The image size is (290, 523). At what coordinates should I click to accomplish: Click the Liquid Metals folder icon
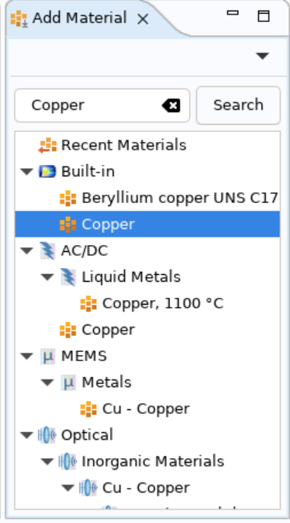[x=68, y=277]
